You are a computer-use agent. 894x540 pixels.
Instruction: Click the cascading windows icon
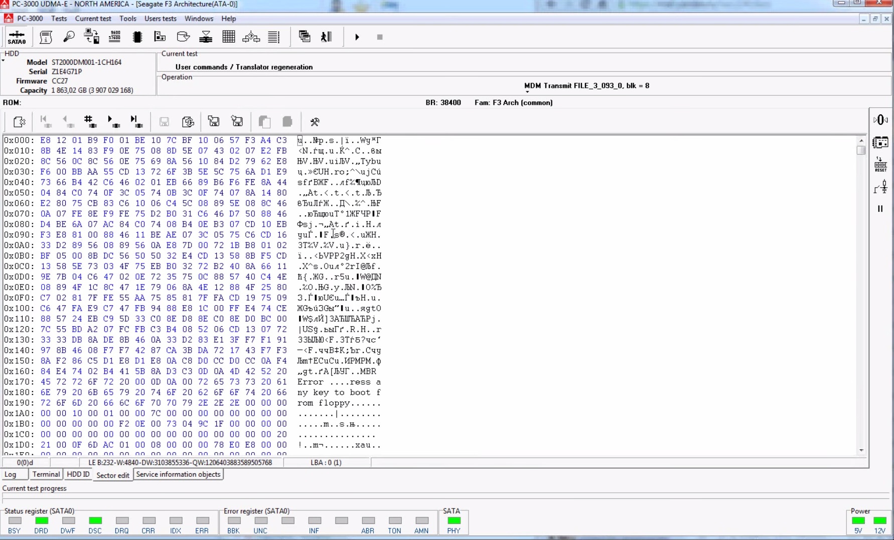point(304,37)
